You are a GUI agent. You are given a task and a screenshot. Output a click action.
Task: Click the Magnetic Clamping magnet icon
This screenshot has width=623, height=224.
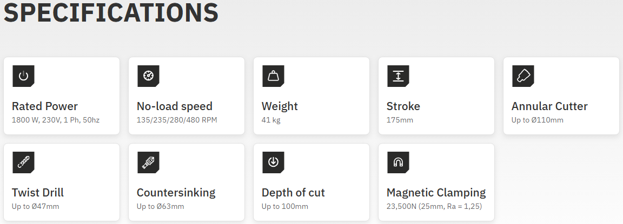[398, 162]
